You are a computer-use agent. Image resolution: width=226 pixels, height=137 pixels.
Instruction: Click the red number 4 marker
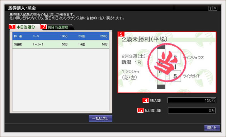click(x=146, y=101)
